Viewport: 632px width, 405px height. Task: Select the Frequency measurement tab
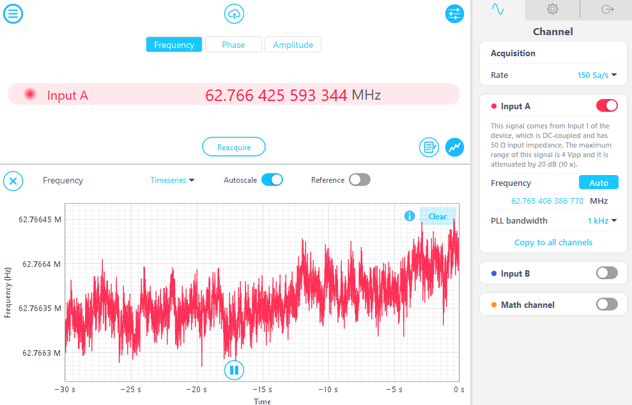(174, 45)
